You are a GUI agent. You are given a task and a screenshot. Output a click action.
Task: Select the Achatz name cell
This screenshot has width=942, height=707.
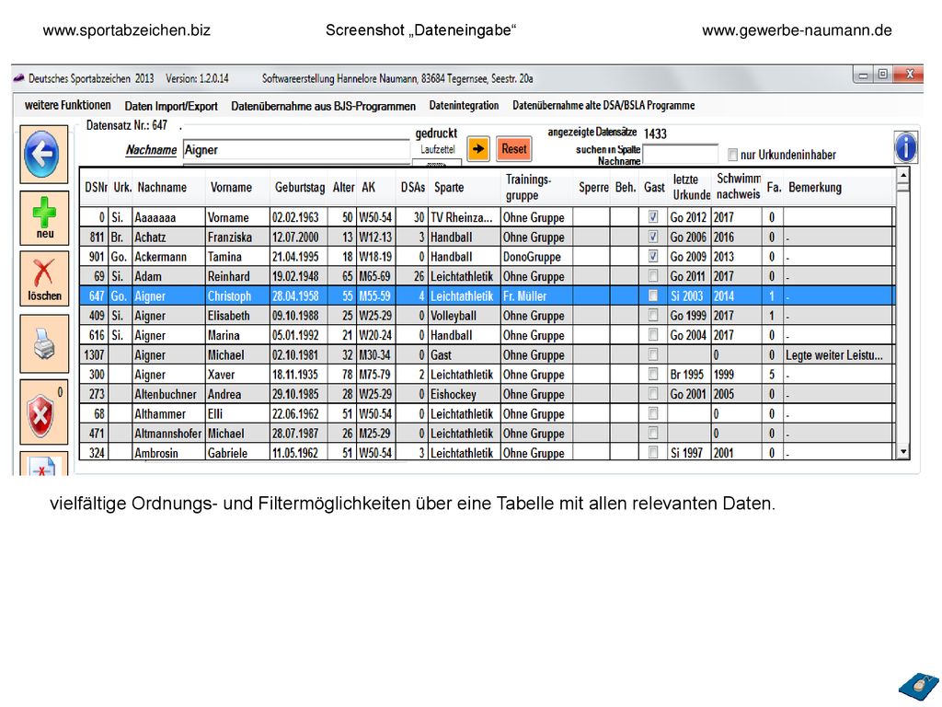(169, 237)
